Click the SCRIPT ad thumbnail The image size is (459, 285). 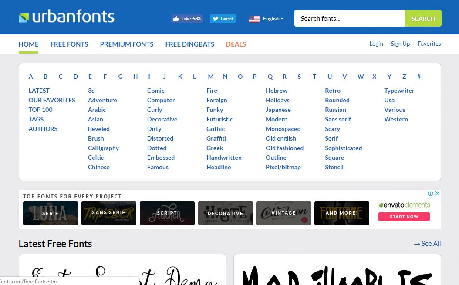pyautogui.click(x=167, y=213)
